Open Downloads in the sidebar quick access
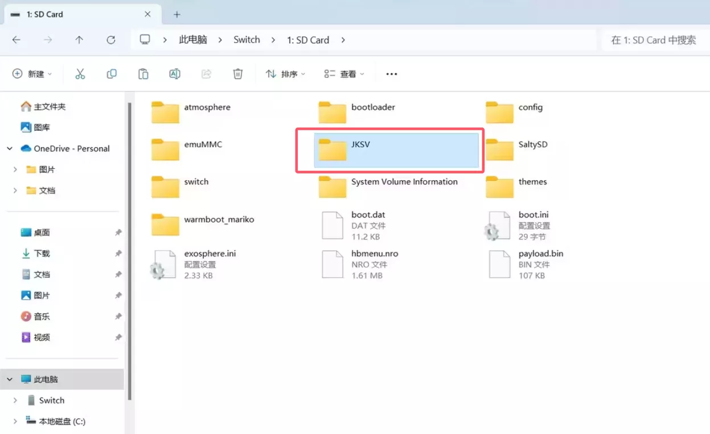The width and height of the screenshot is (710, 434). [x=42, y=254]
